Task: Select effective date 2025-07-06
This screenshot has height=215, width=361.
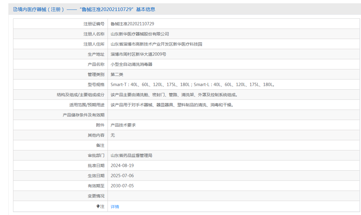Action: point(122,176)
